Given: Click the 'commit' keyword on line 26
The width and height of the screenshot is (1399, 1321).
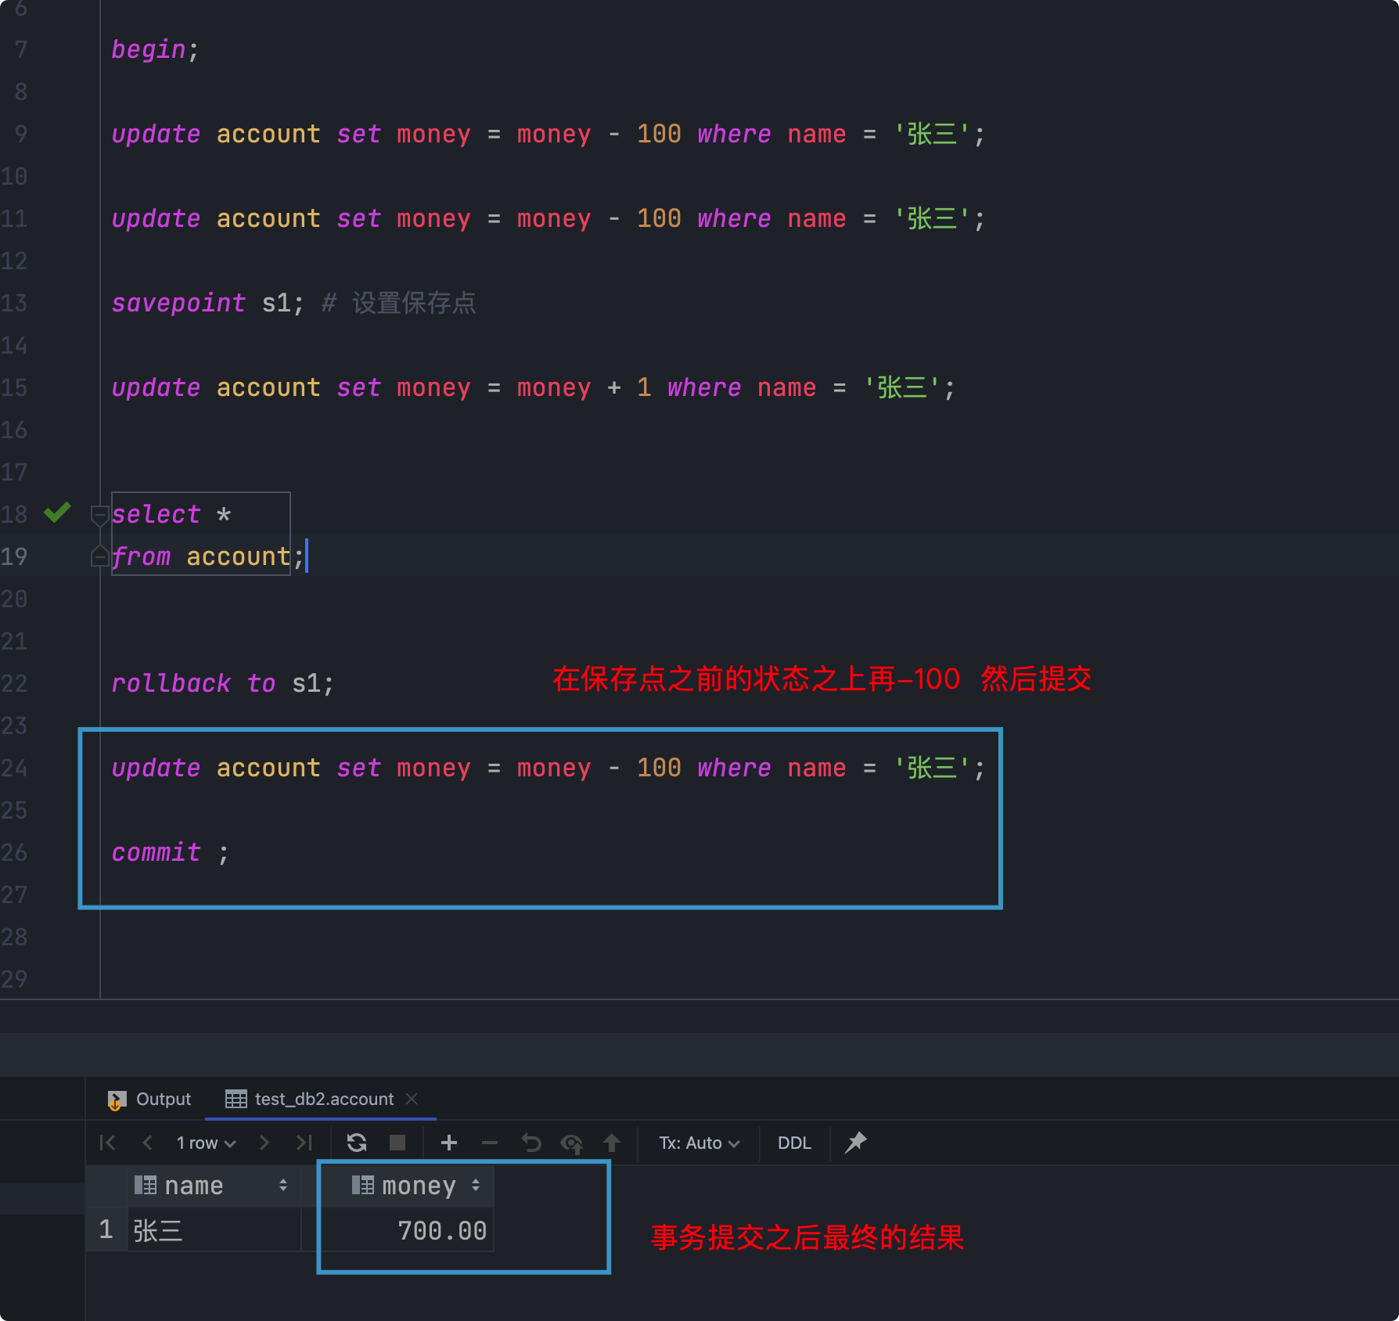Looking at the screenshot, I should 156,852.
